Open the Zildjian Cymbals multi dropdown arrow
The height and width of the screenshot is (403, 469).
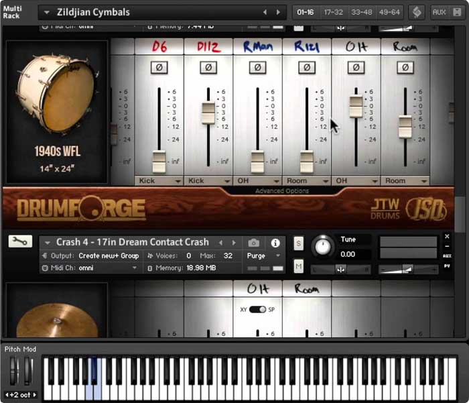click(47, 13)
